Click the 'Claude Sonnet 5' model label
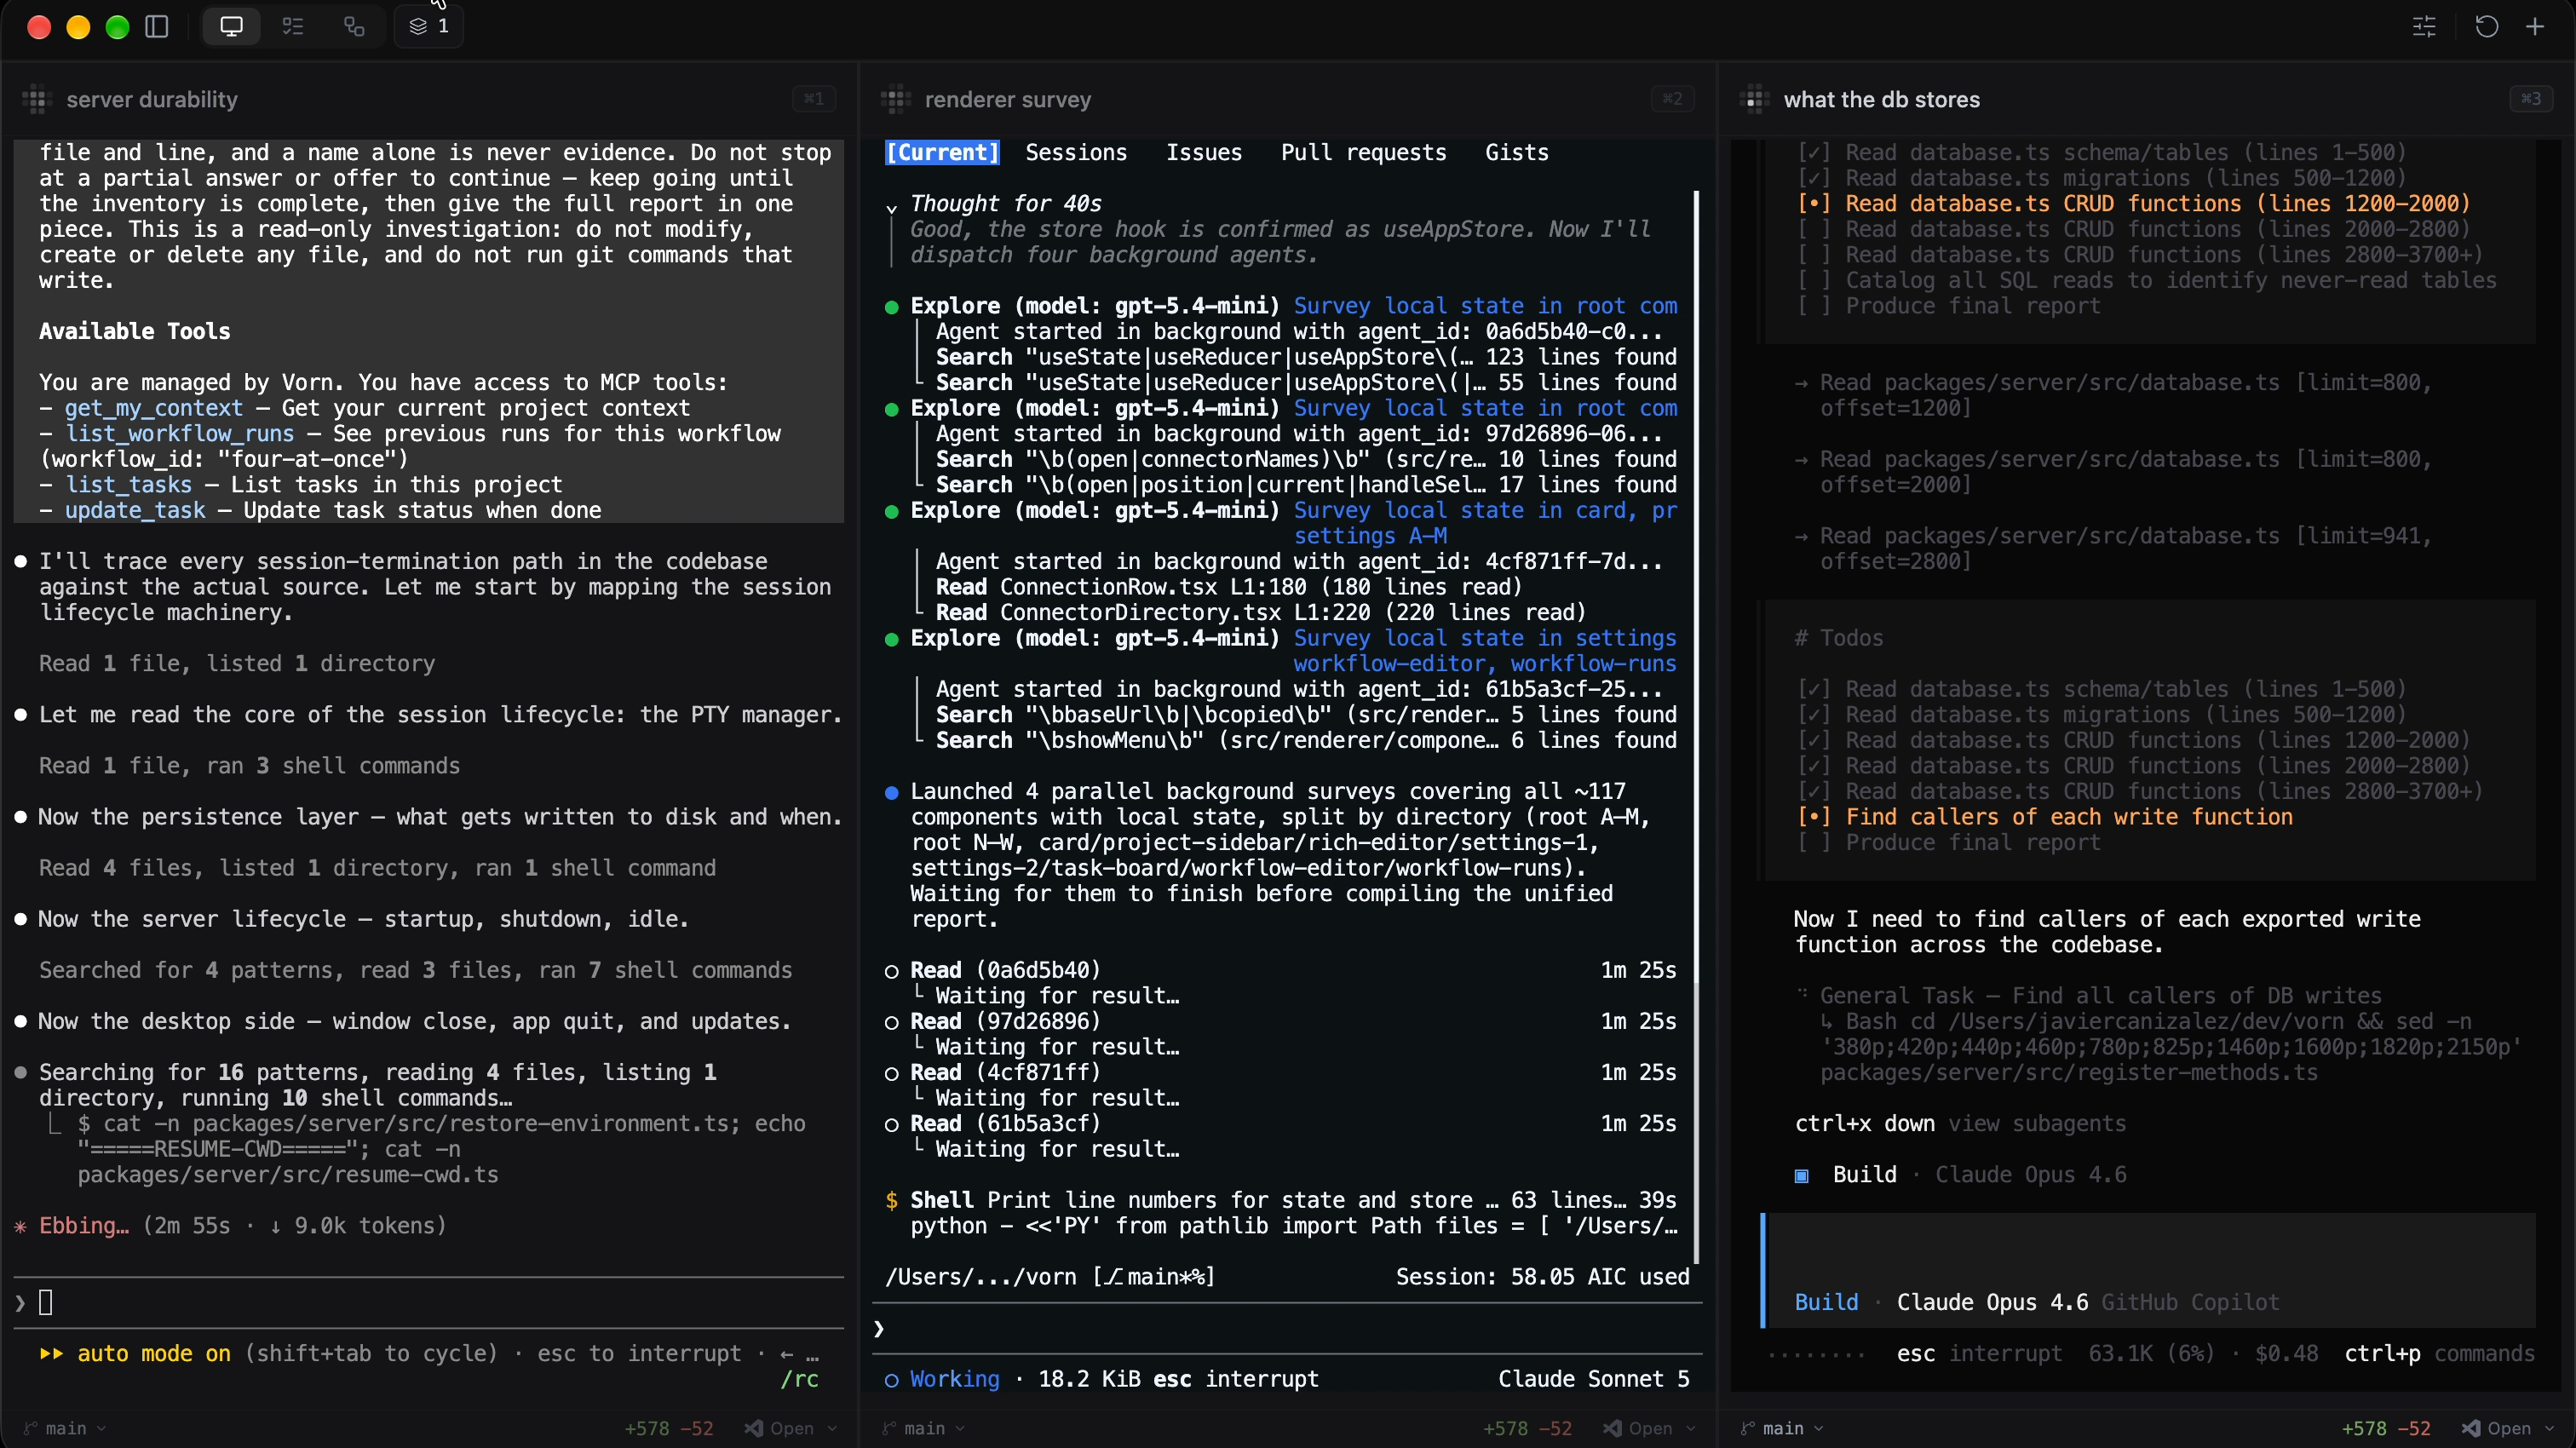Image resolution: width=2576 pixels, height=1448 pixels. coord(1594,1379)
